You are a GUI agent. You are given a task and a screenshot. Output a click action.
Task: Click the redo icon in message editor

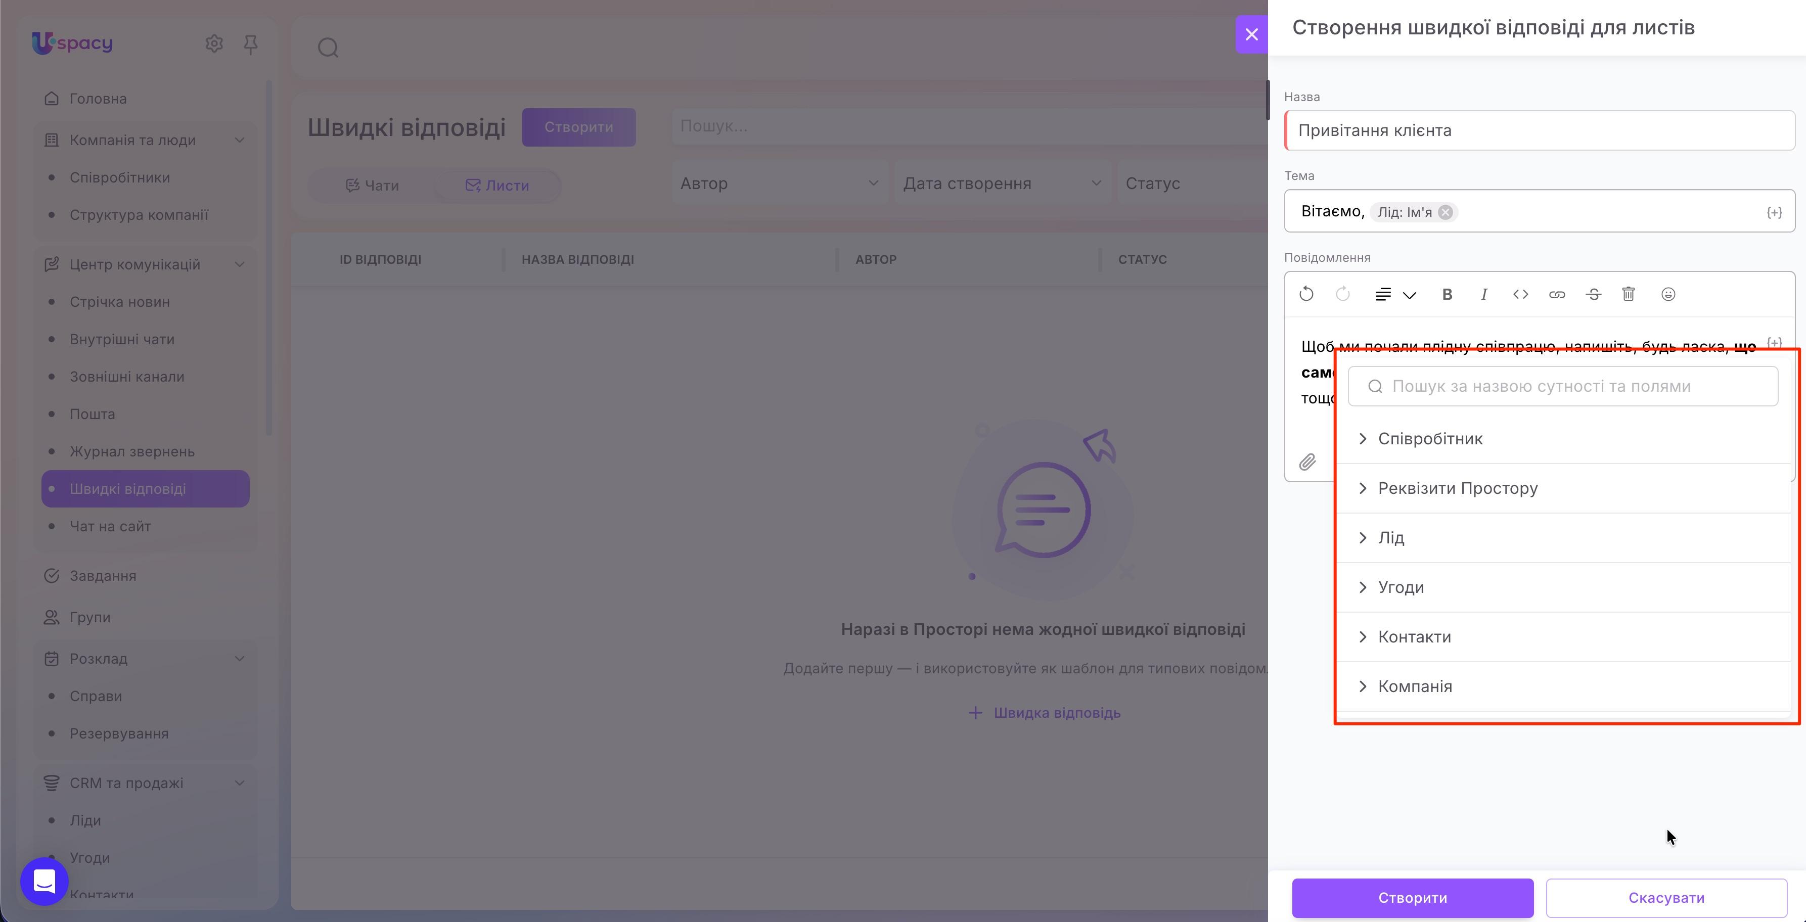(x=1342, y=295)
